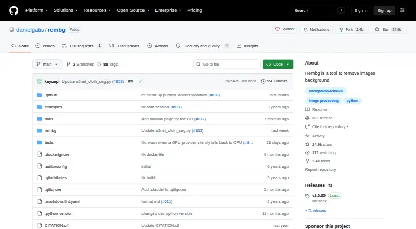Click the Go to file input
Screen dimensions: 416x229
click(x=227, y=65)
